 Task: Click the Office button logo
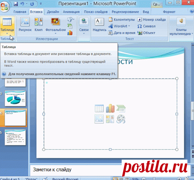4,6
